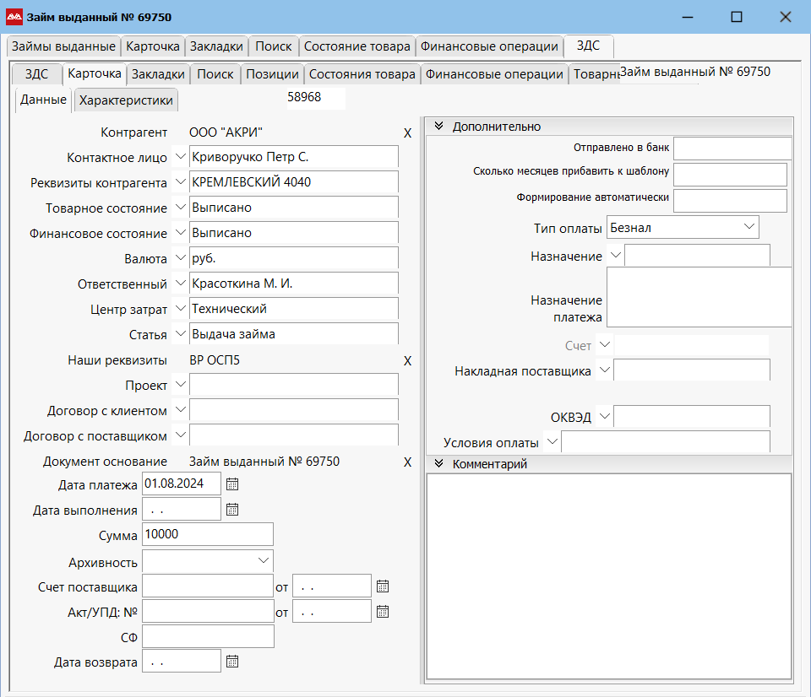Open Тип оплаты Безнал combo box
The image size is (811, 697).
[683, 227]
